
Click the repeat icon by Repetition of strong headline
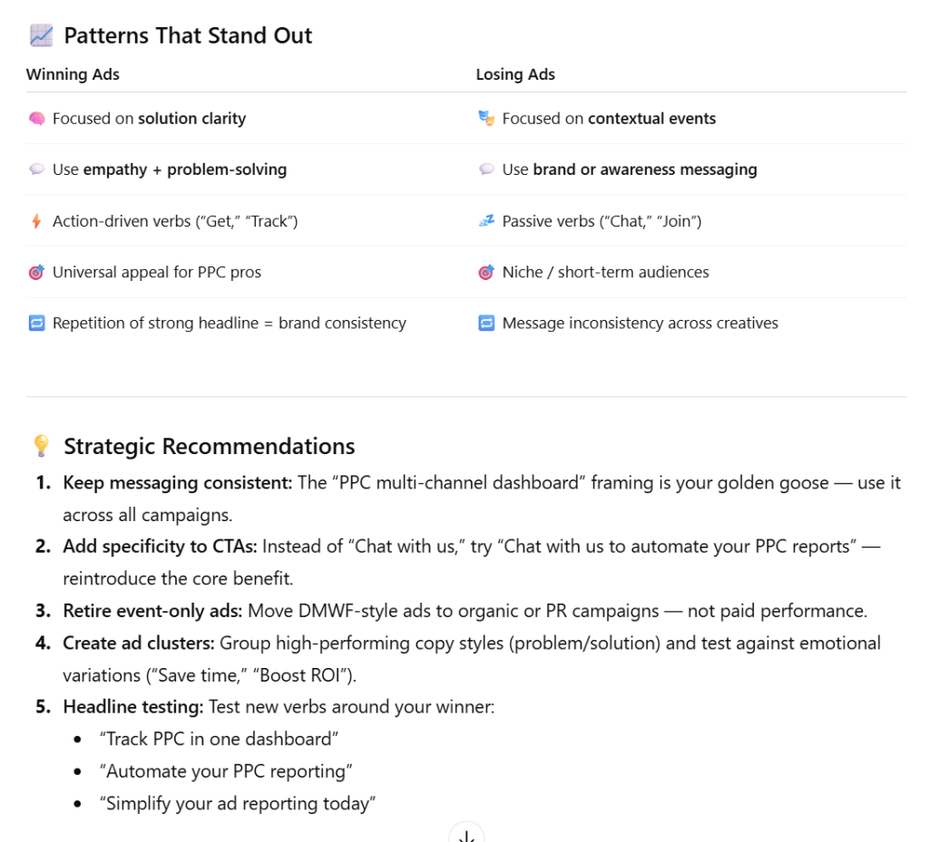tap(36, 324)
